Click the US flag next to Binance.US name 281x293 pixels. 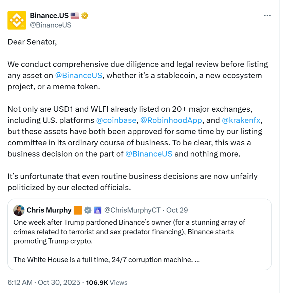pyautogui.click(x=75, y=15)
